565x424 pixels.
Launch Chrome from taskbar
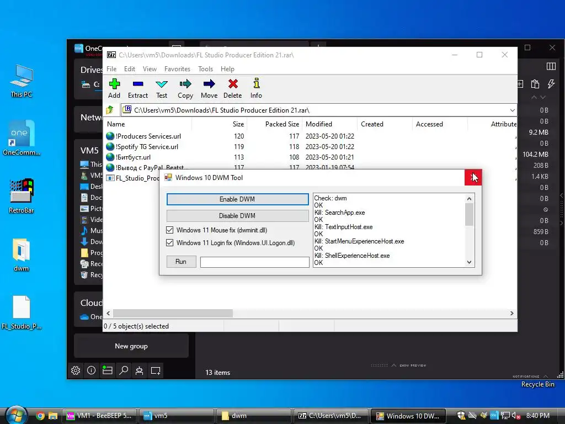40,416
